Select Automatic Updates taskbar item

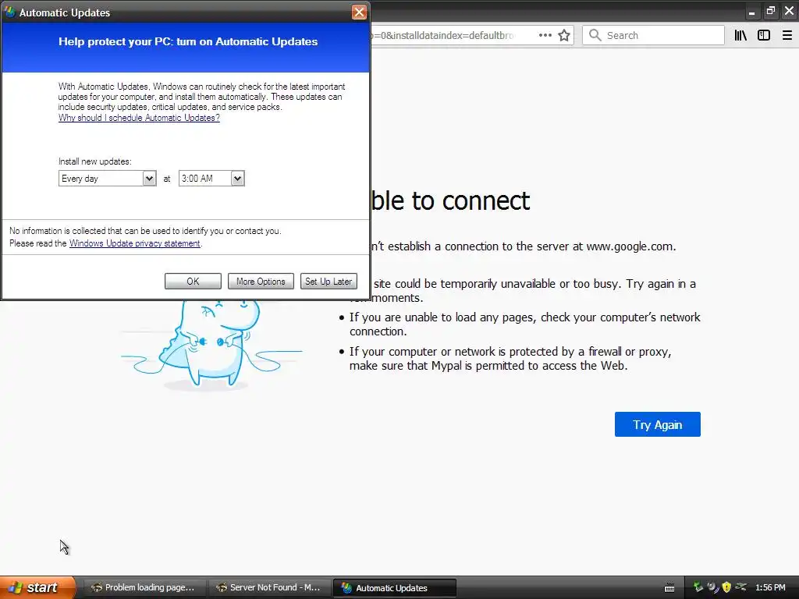click(394, 588)
